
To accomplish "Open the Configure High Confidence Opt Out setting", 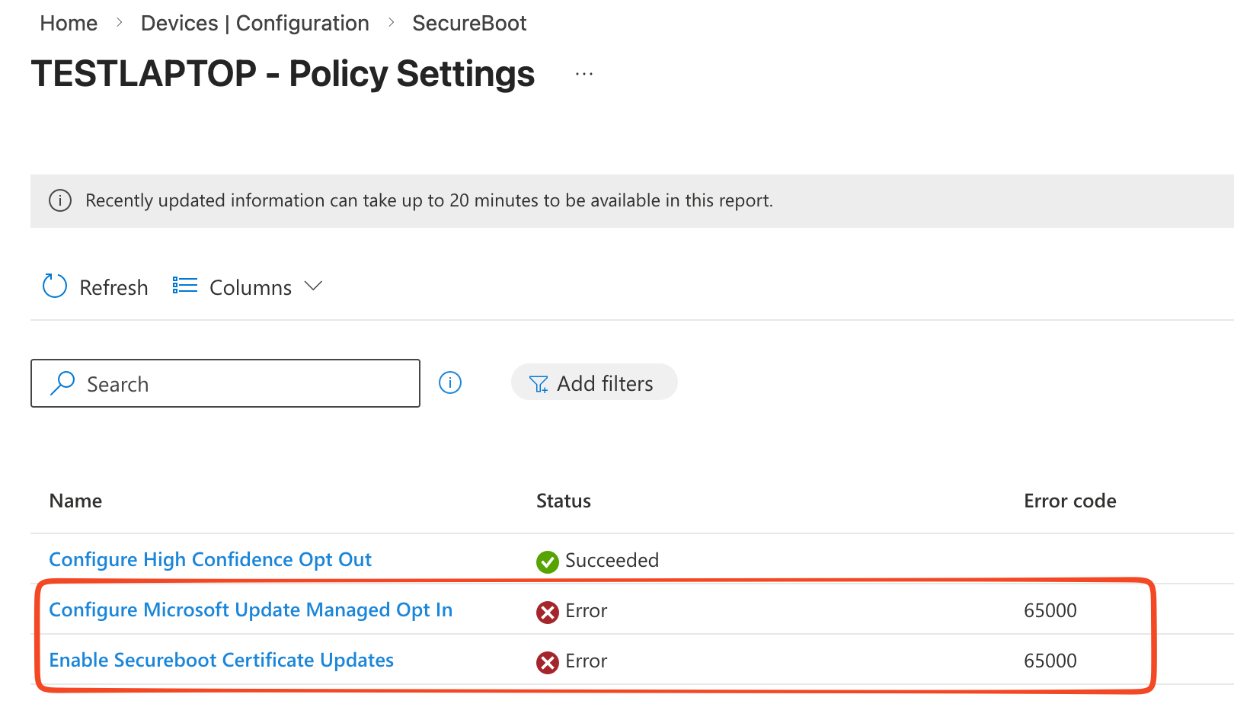I will 210,559.
